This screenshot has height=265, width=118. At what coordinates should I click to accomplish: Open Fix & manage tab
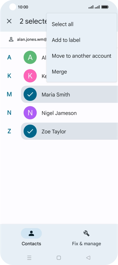[87, 237]
